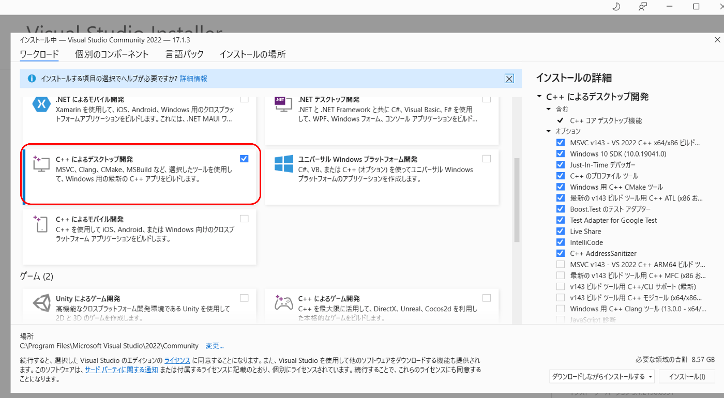Select the Xamarin mobile development icon
Screen dimensions: 724x398
point(41,104)
